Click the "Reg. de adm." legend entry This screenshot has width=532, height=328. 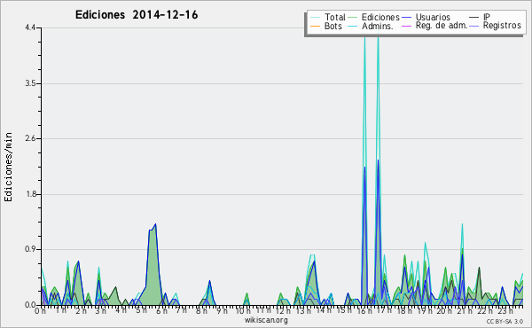[442, 26]
